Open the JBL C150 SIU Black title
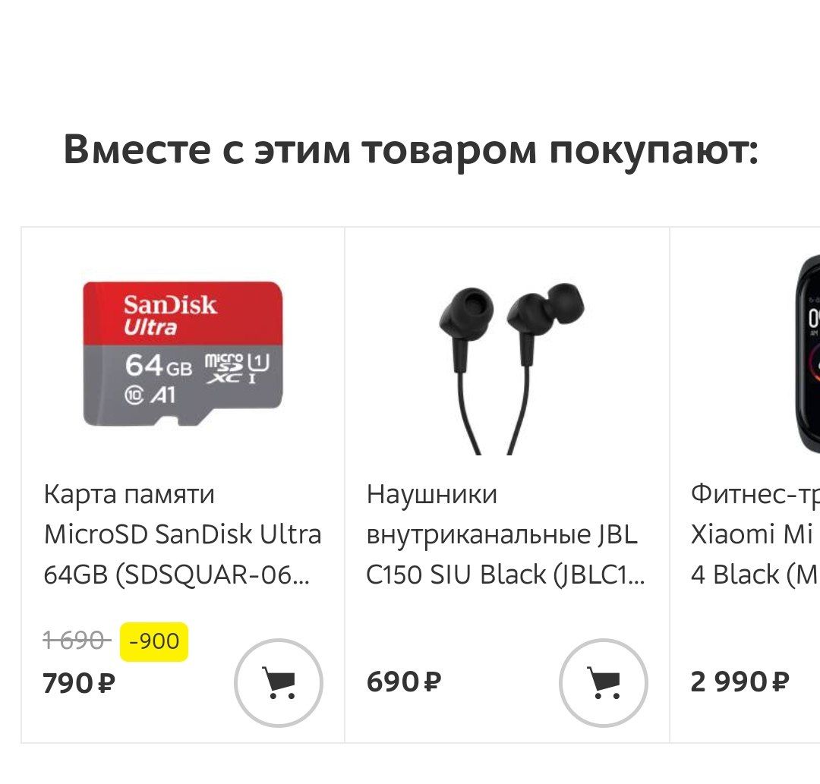The width and height of the screenshot is (820, 784). [x=505, y=534]
